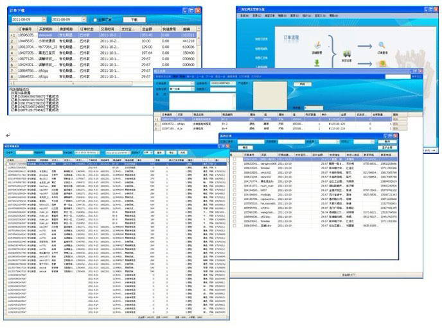Click the button right of product picture box
Screen dimensions: 442x332
click(303, 84)
